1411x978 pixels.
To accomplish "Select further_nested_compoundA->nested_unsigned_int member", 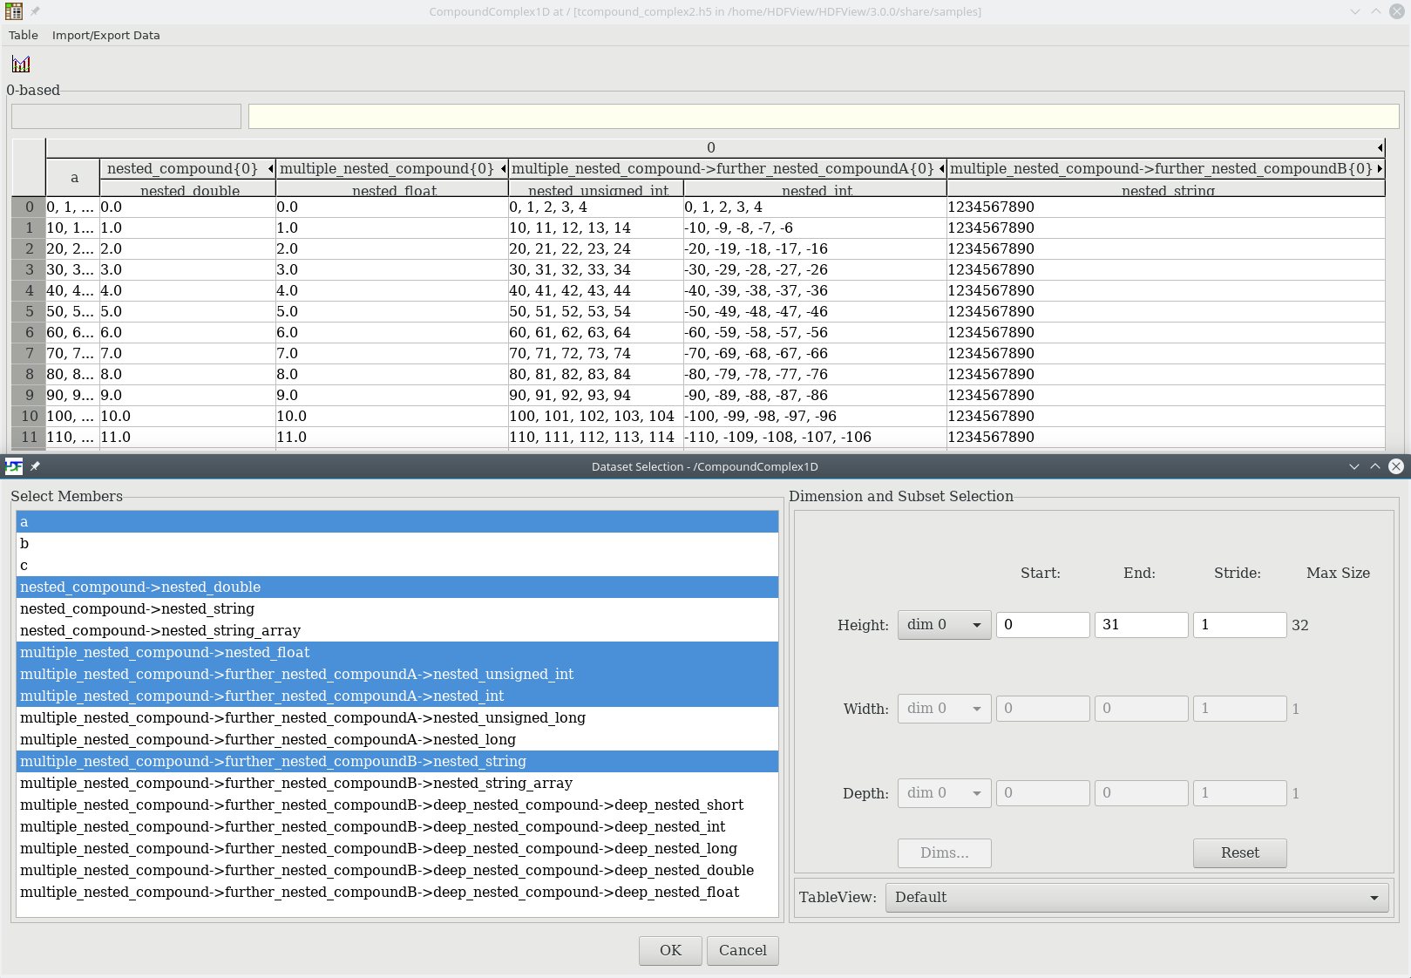I will point(397,675).
